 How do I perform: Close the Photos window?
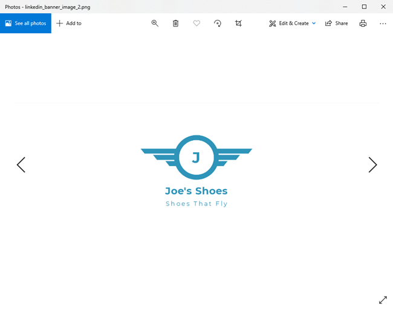pyautogui.click(x=383, y=7)
